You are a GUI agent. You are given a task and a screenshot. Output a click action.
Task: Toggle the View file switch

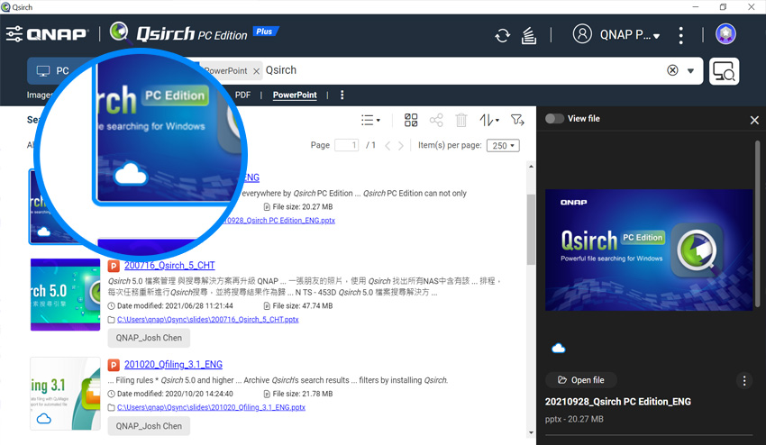coord(554,118)
